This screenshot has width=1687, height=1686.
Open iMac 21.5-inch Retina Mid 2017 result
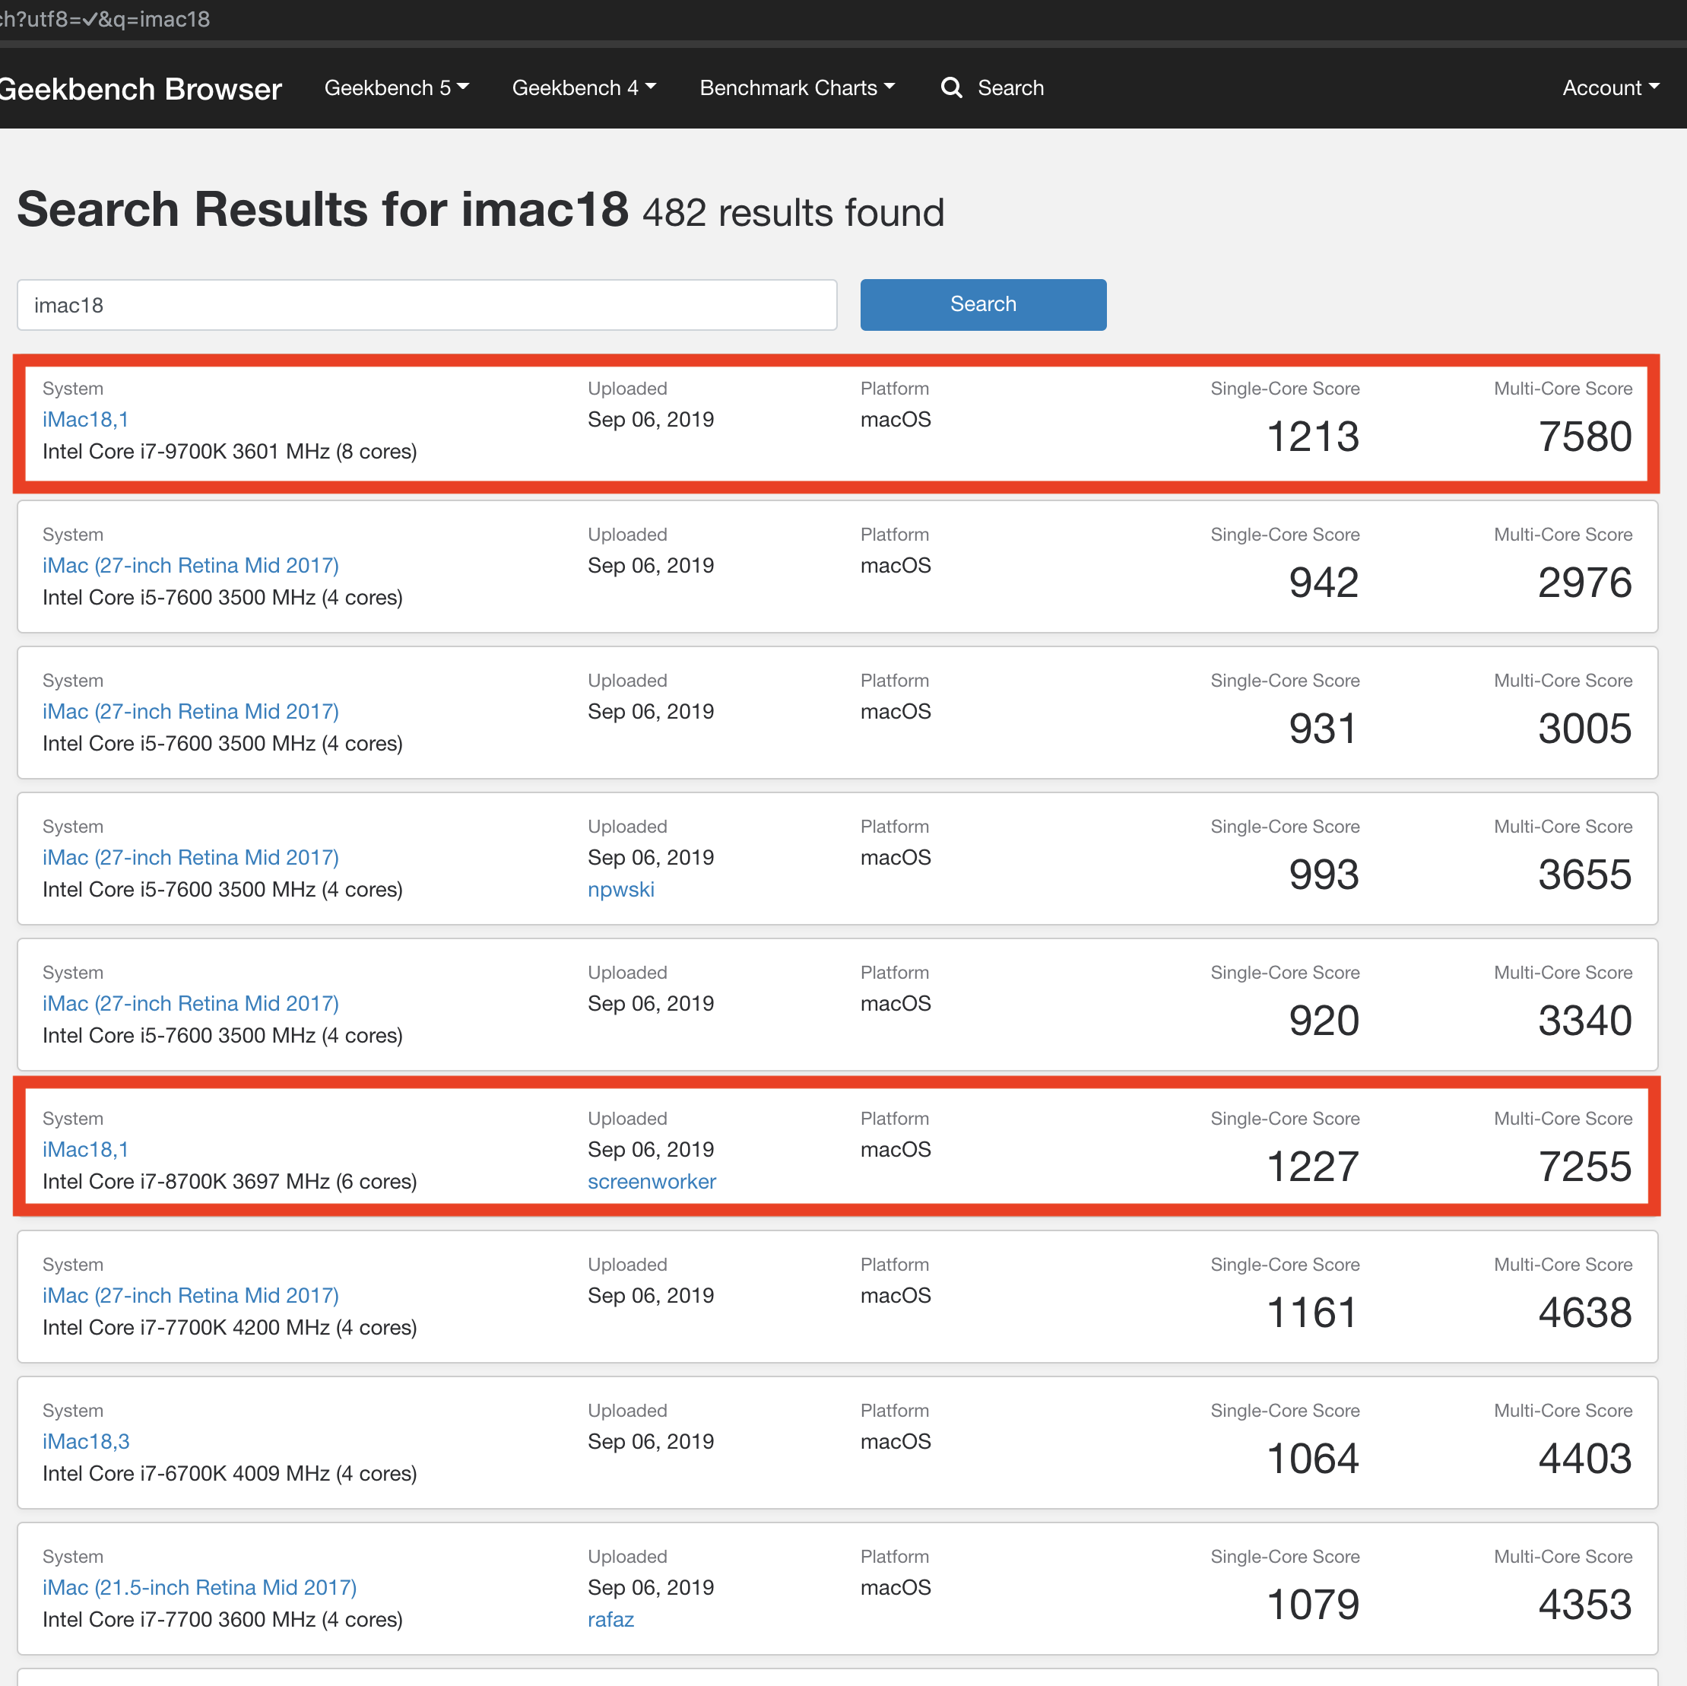199,1587
